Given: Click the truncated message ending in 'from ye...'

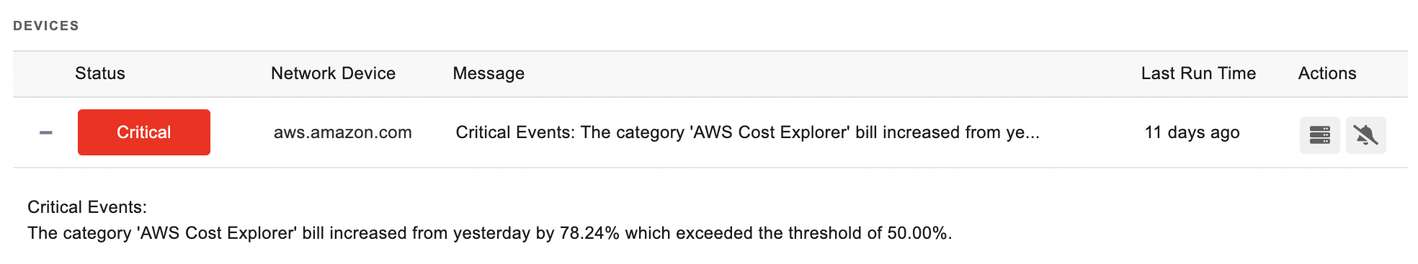Looking at the screenshot, I should pos(748,132).
